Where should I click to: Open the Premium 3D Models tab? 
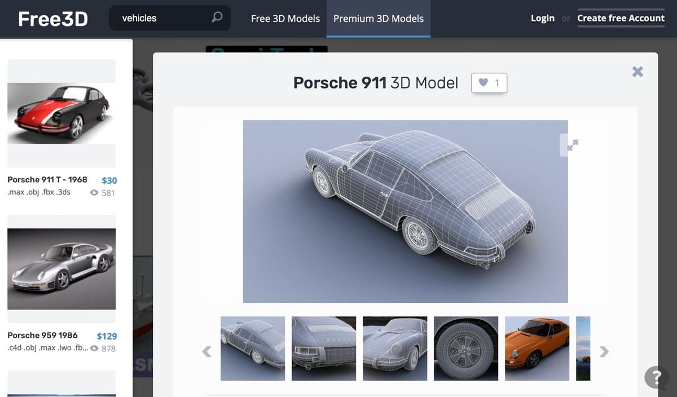point(379,19)
